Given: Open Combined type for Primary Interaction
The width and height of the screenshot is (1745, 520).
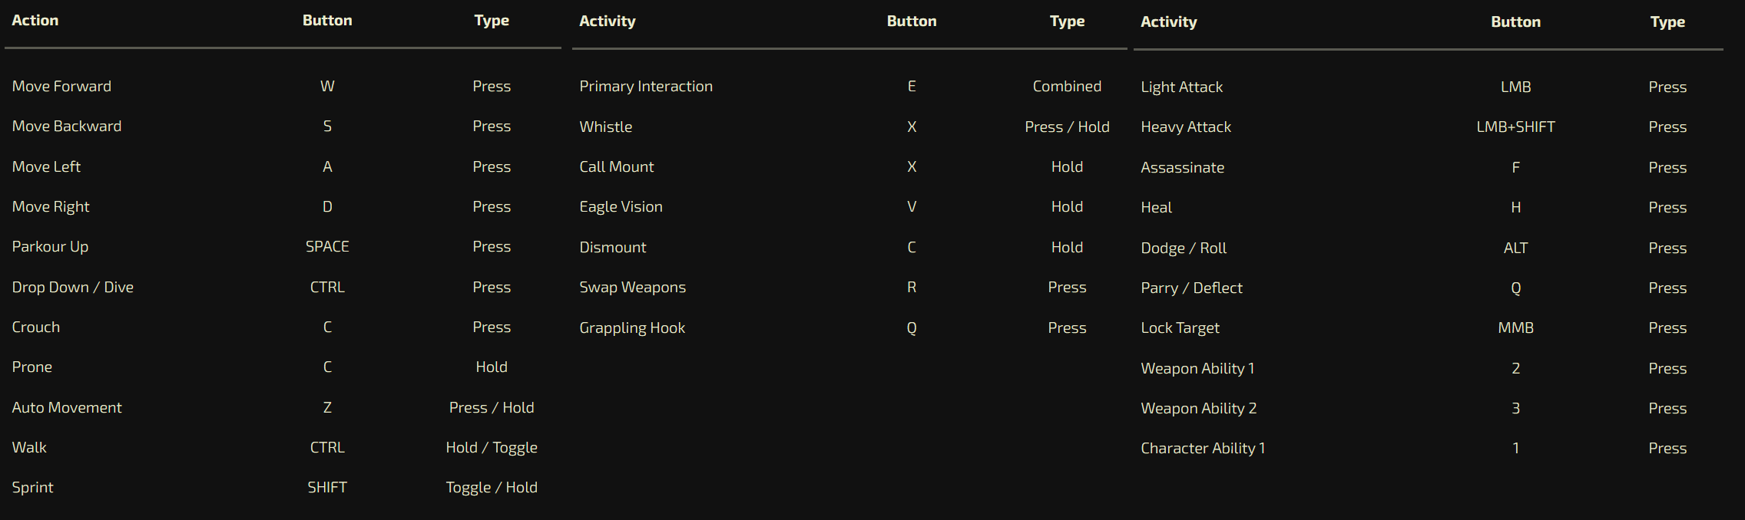Looking at the screenshot, I should pyautogui.click(x=1067, y=86).
